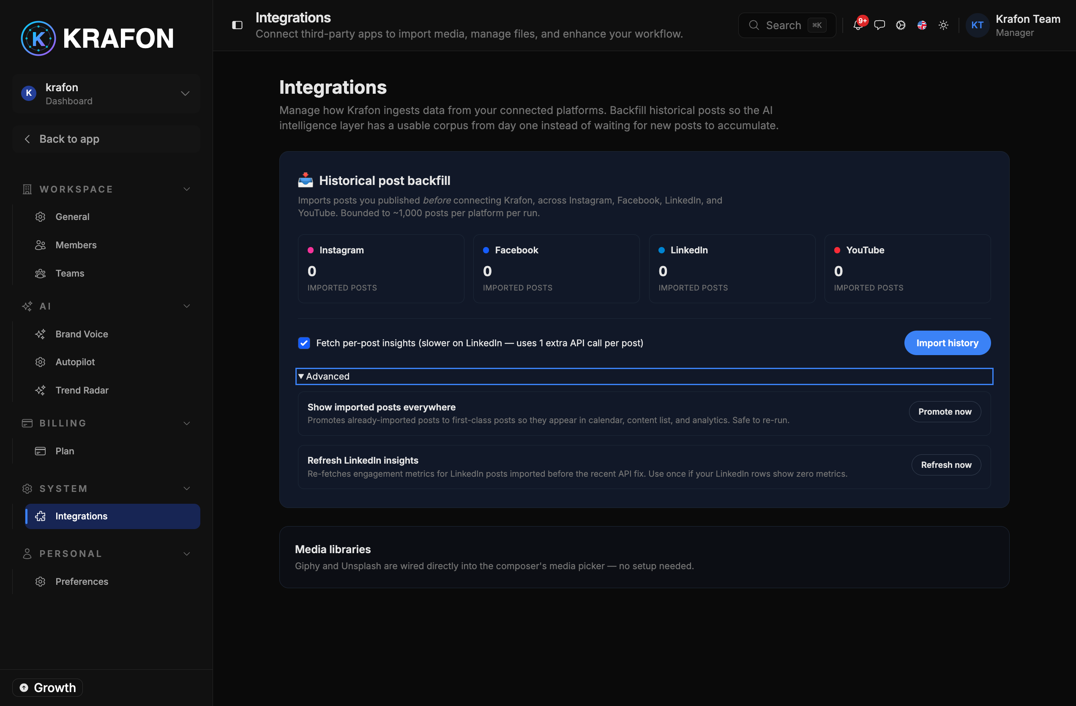Open Trend Radar page
Screen dimensions: 1076x706
pyautogui.click(x=112, y=390)
